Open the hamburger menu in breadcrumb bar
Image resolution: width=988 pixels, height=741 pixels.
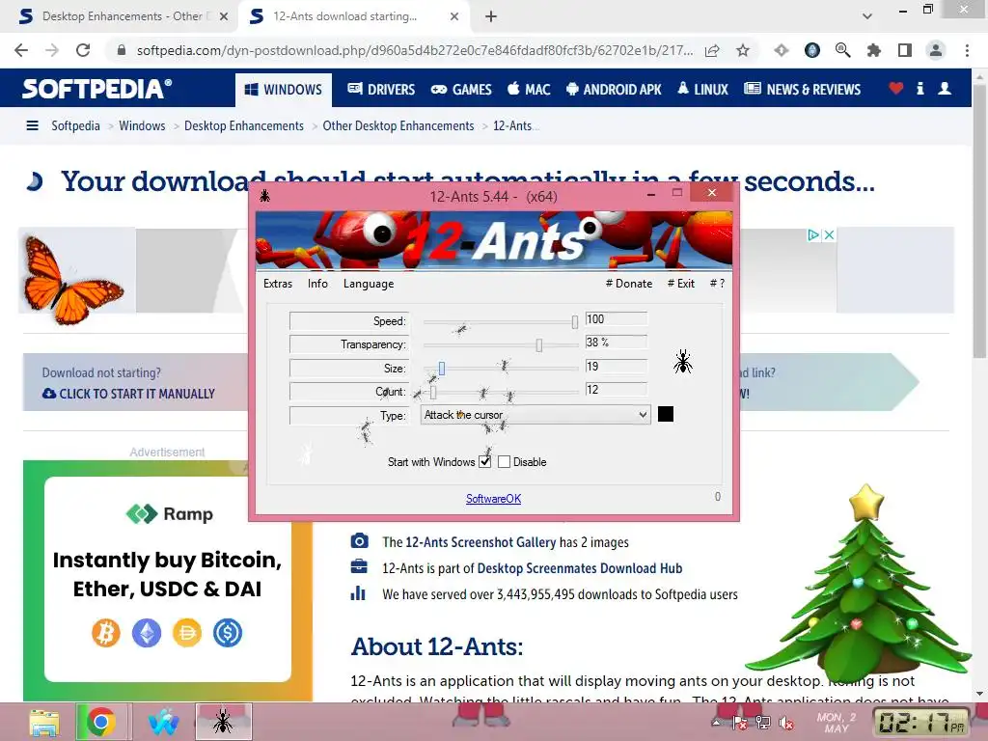click(x=32, y=126)
